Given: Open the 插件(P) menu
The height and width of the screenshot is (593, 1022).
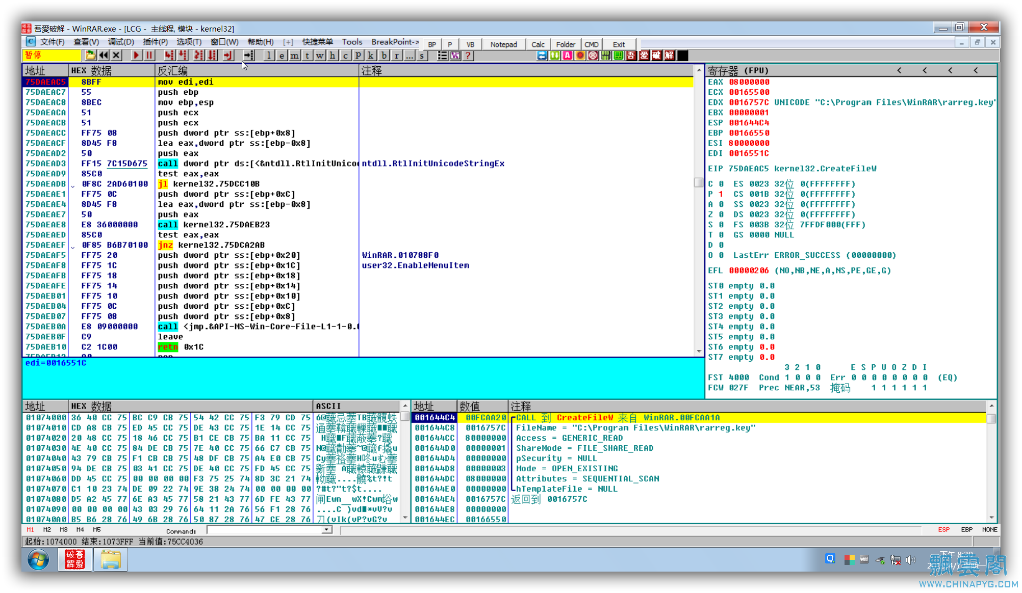Looking at the screenshot, I should click(155, 42).
